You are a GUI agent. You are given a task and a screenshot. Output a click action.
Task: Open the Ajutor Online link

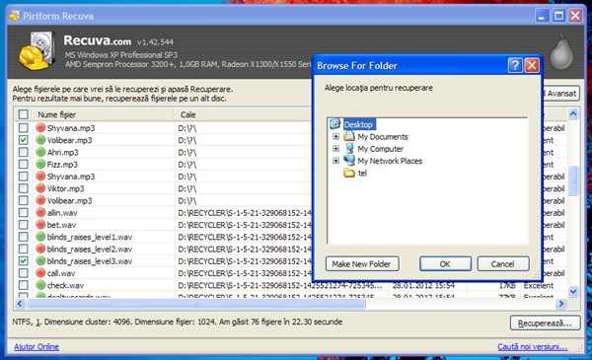coord(37,346)
